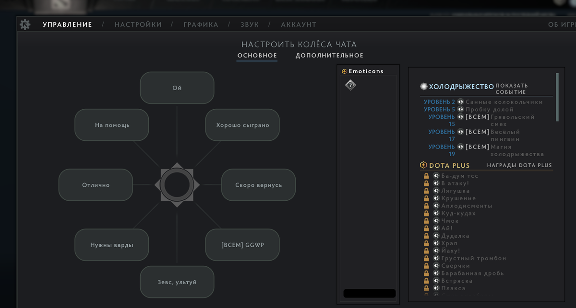Play the Аплодисменты speaker icon
576x308 pixels.
436,205
